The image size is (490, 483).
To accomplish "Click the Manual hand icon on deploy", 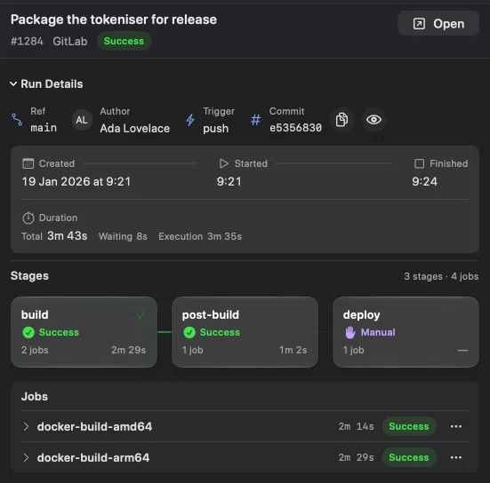I will (350, 332).
